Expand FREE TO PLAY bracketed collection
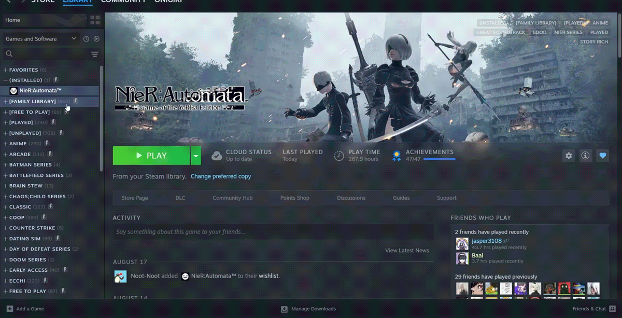Viewport: 622px width, 318px height. point(5,112)
